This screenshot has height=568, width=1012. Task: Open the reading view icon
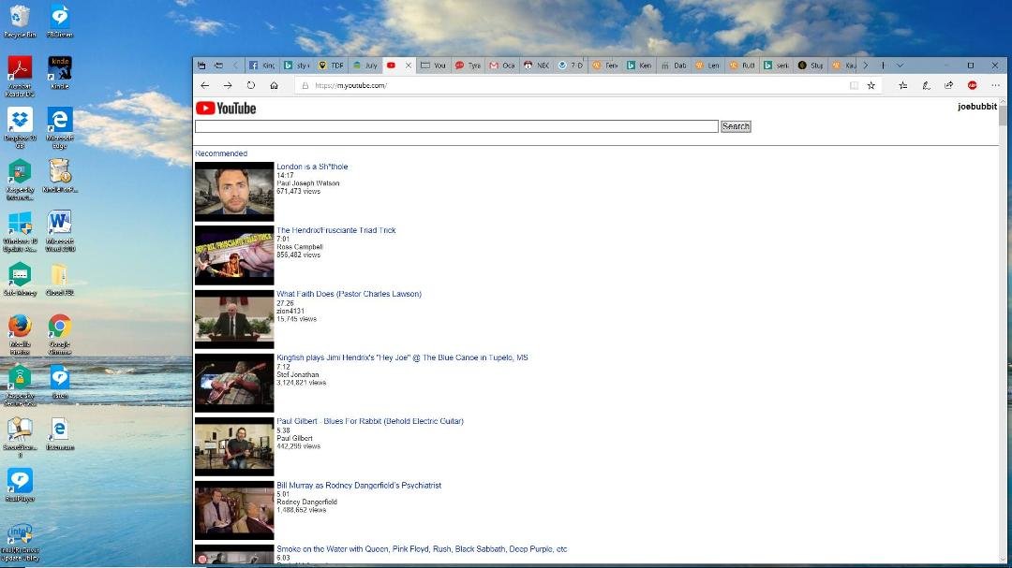coord(854,85)
